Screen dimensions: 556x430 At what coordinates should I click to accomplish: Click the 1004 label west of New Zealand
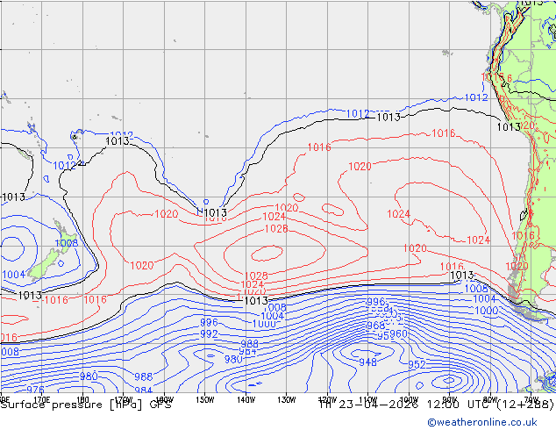point(13,275)
